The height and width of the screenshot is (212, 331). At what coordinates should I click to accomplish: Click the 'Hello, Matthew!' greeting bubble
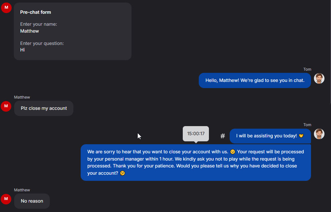click(x=255, y=80)
